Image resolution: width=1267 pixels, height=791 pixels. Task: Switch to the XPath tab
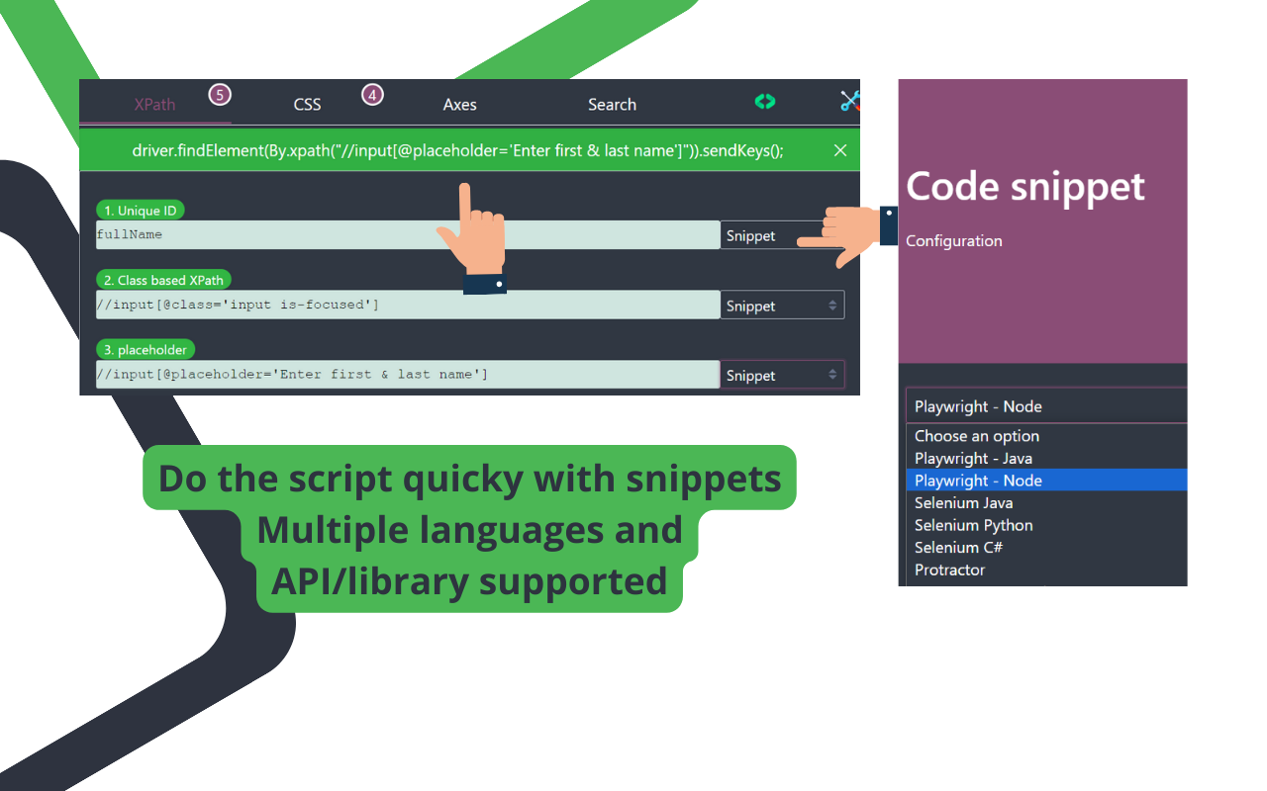coord(154,105)
